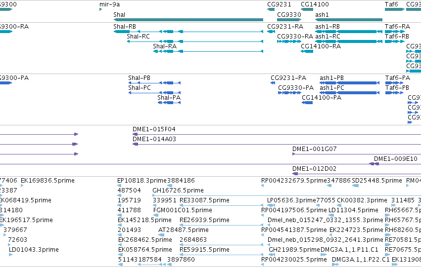Click the Shal-PA protein label

169,98
